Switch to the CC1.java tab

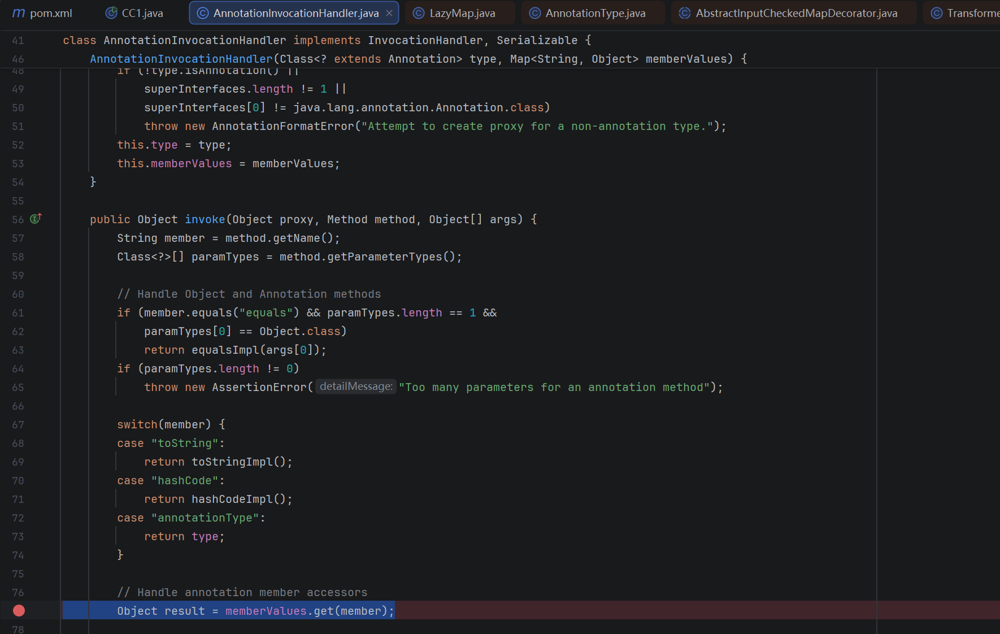(x=142, y=13)
